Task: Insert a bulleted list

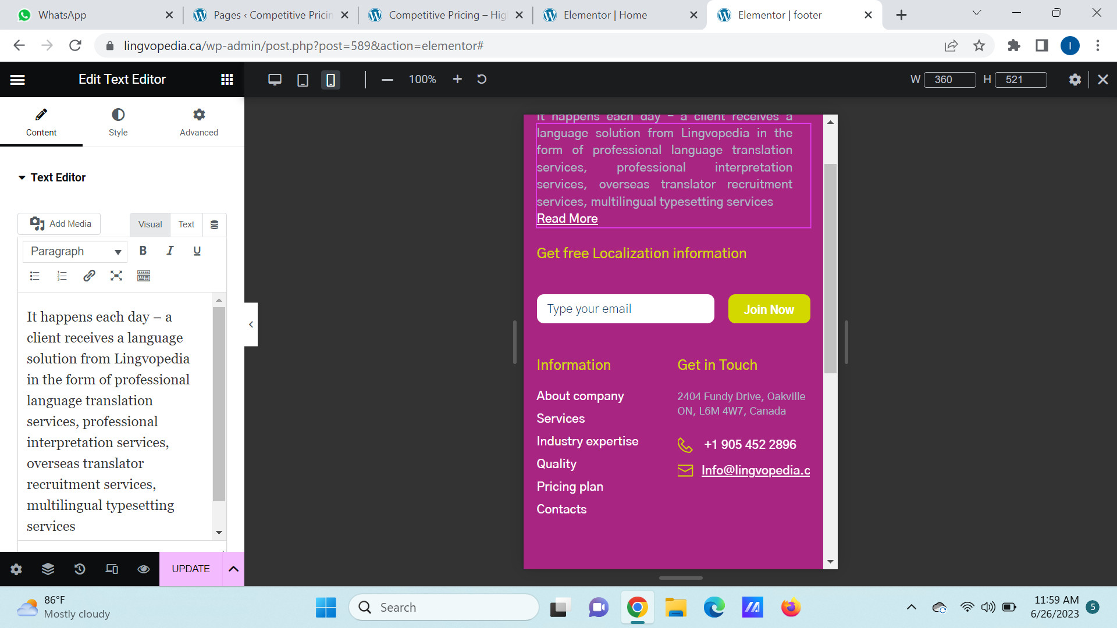Action: pos(35,276)
